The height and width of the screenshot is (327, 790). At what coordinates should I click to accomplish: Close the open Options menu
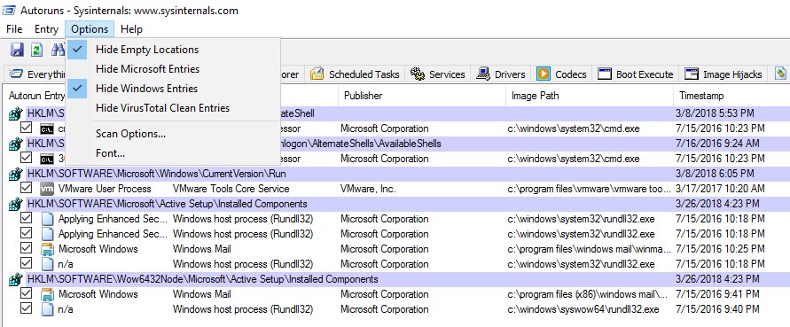pyautogui.click(x=90, y=29)
